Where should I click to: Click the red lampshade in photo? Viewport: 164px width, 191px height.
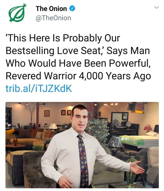point(148,128)
